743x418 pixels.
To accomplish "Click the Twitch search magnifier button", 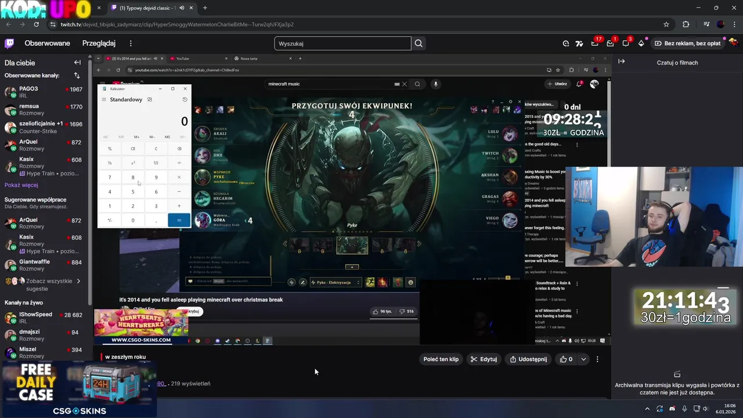I will tap(419, 43).
